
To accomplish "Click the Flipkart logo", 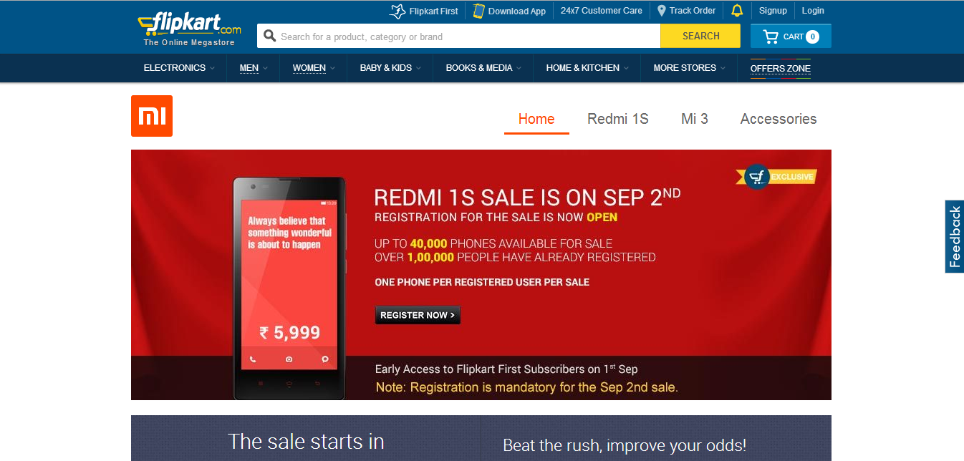I will pos(190,29).
